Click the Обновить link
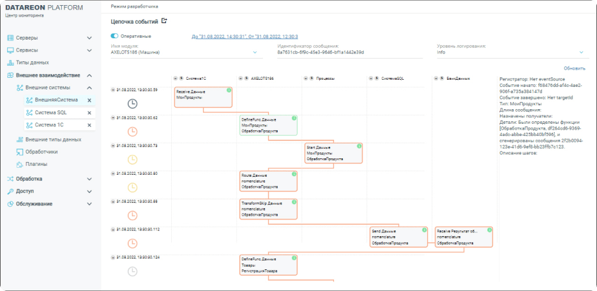 click(575, 68)
